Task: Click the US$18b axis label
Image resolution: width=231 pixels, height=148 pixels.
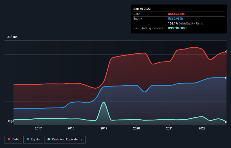Action: [x=12, y=37]
